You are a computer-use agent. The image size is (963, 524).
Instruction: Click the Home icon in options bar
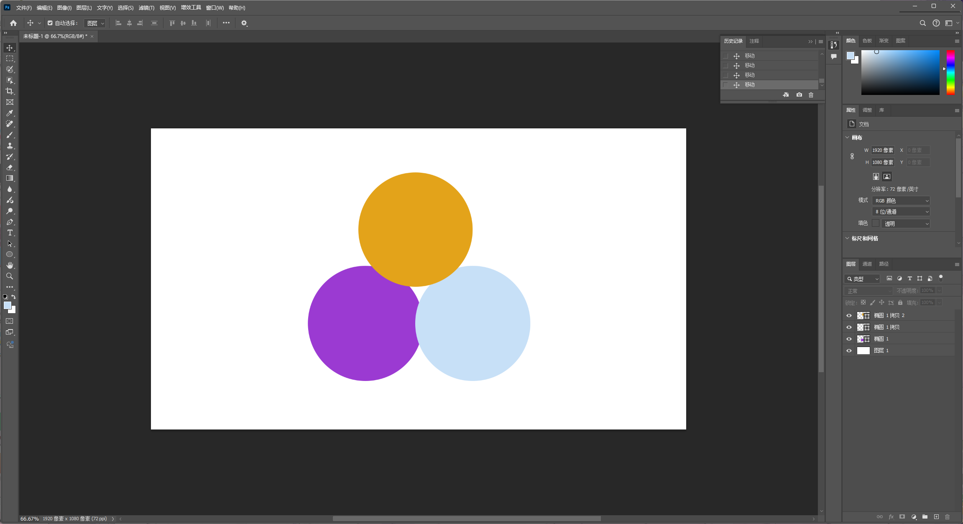point(13,23)
